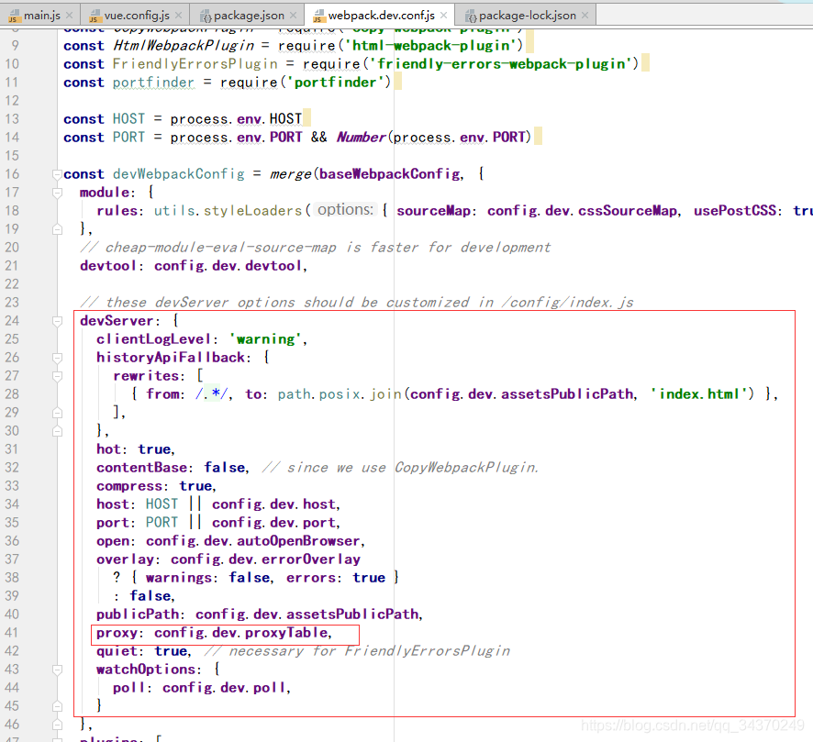Click the fold end marker at line 46
This screenshot has height=742, width=813.
57,725
